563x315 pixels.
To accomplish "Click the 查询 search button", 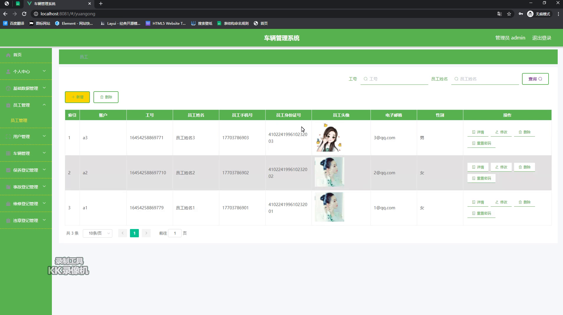I will [x=535, y=79].
